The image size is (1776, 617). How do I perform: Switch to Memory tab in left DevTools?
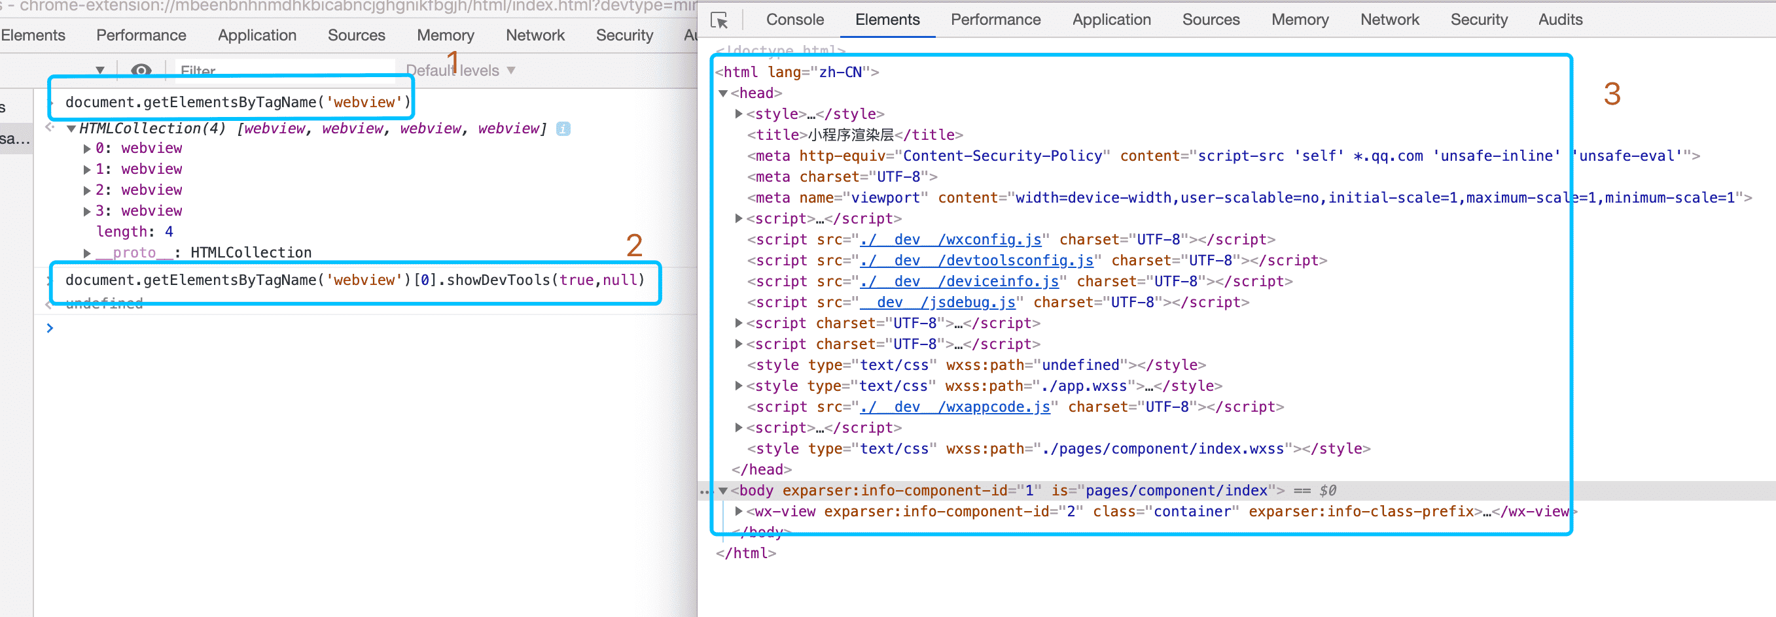pos(446,35)
